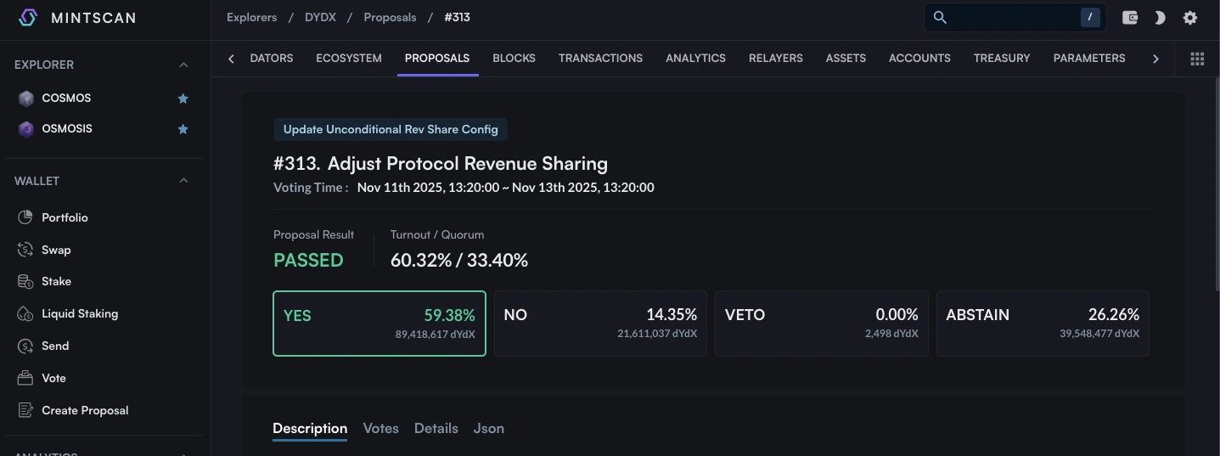
Task: Click the Swap sidebar icon
Action: tap(25, 250)
